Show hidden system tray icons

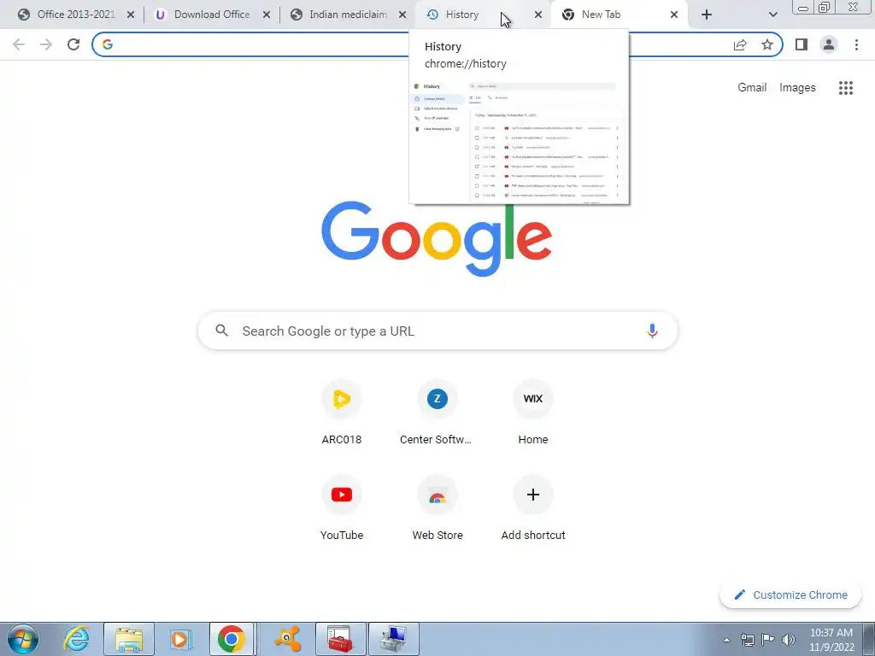[x=726, y=640]
